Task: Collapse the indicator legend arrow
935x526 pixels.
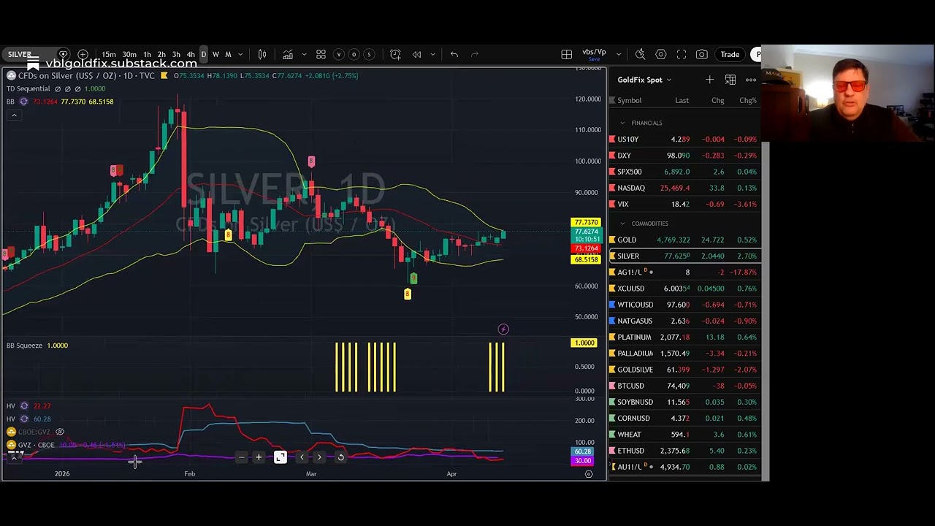Action: point(14,115)
